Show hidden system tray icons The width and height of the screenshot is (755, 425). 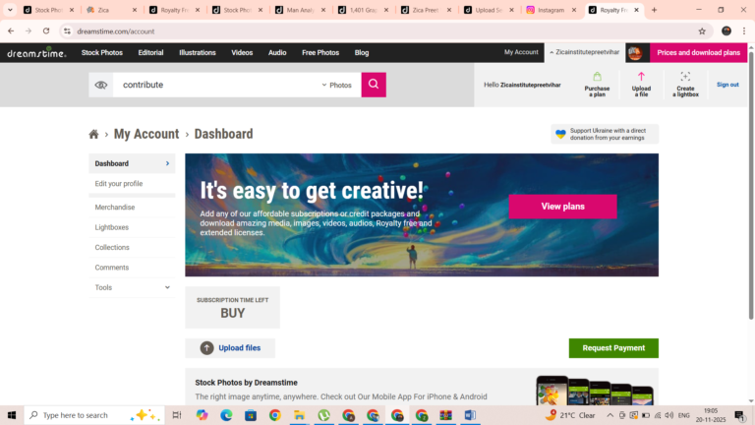(x=610, y=415)
